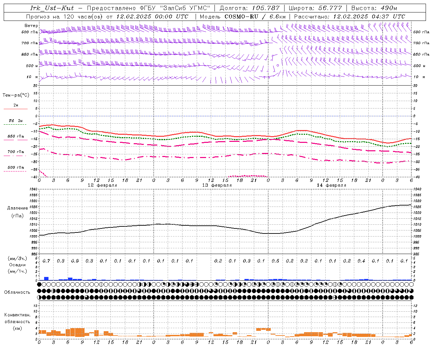Click the 850 гПа temperature legend entry

16,136
